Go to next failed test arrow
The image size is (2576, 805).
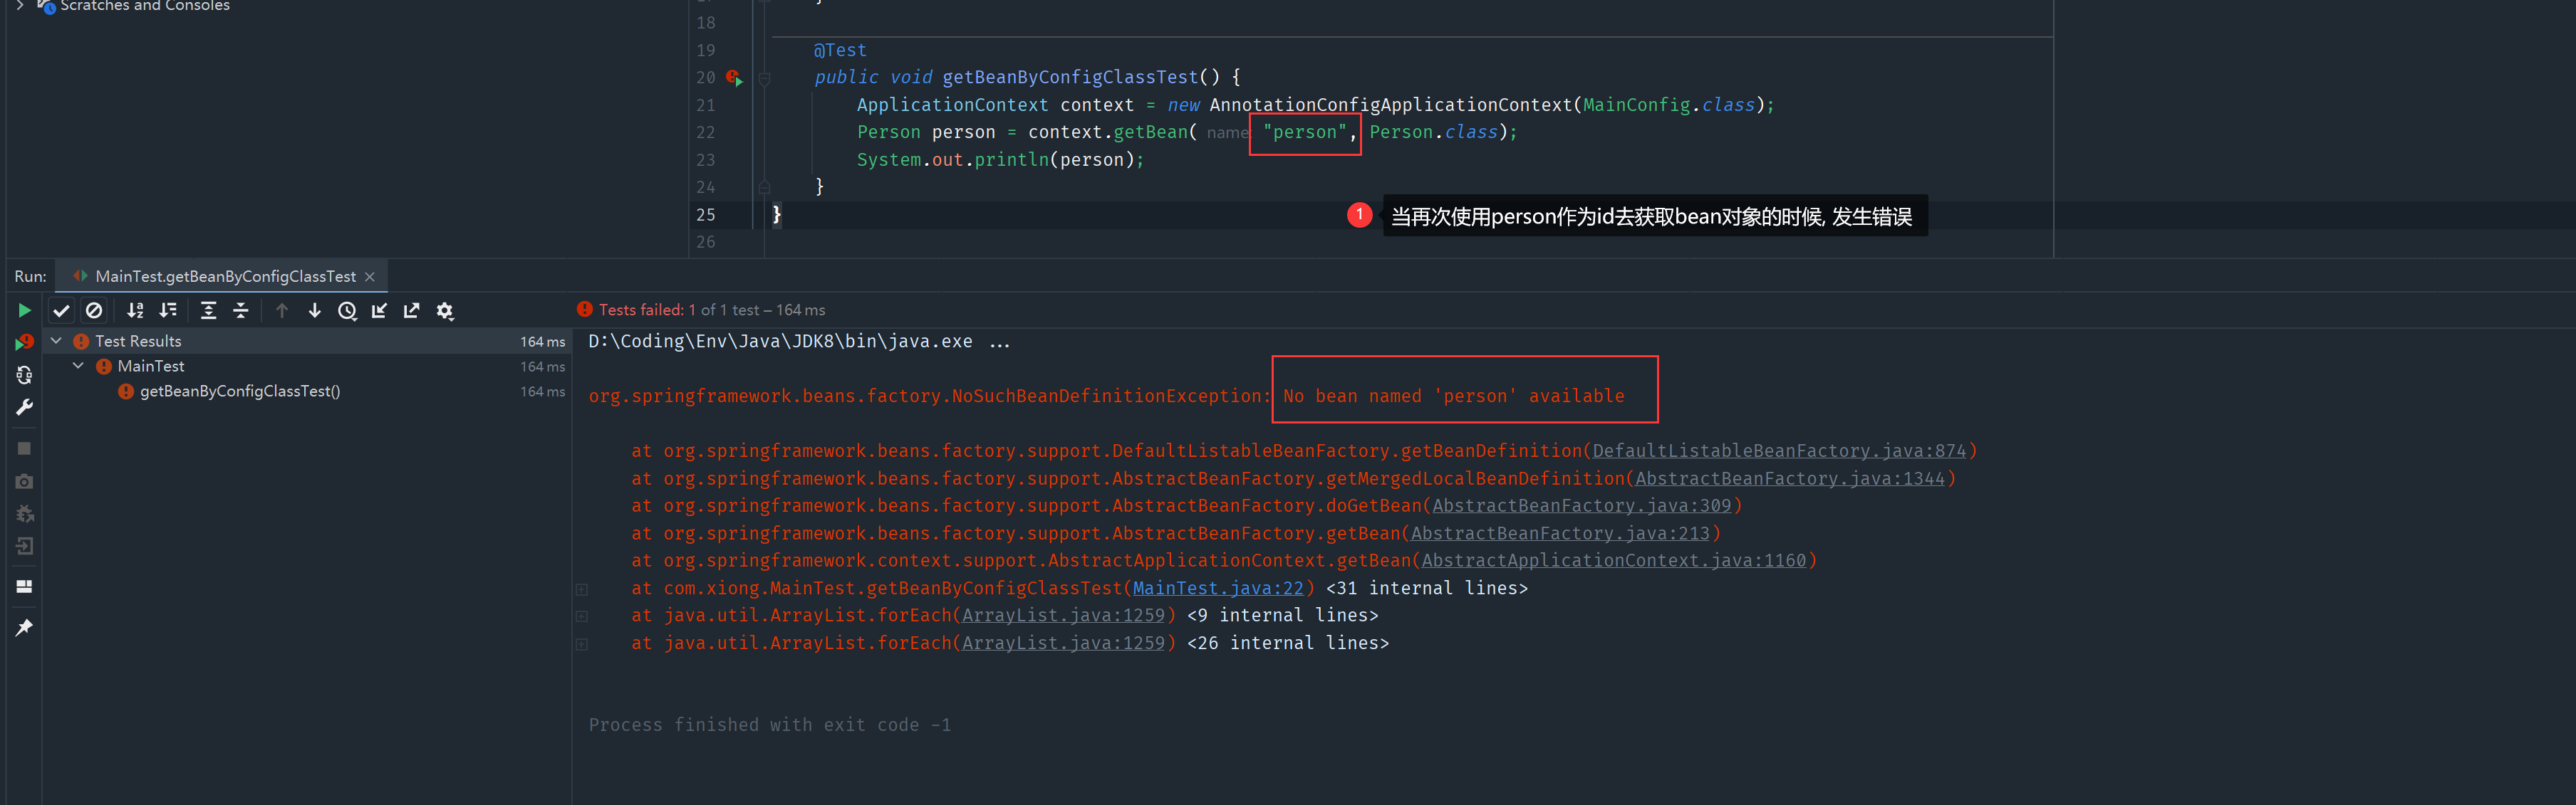[315, 310]
